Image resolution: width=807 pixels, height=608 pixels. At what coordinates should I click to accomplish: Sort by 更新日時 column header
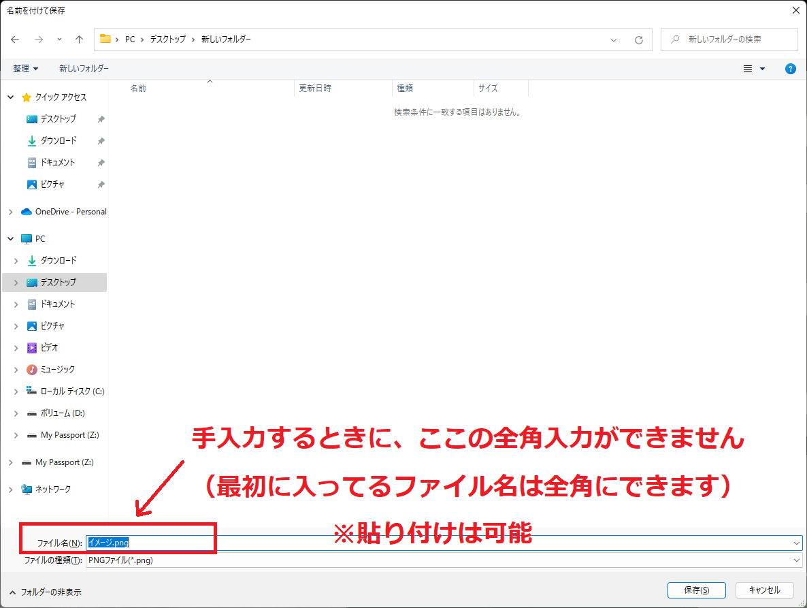315,89
